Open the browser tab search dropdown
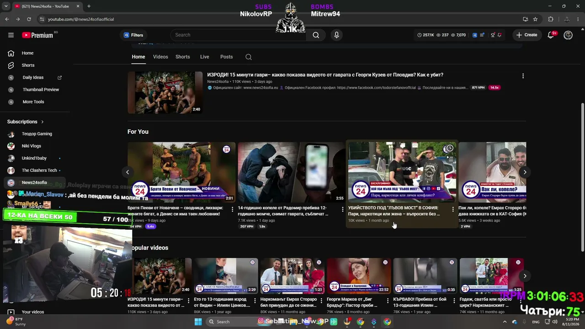Viewport: 585px width, 329px height. pos(6,6)
